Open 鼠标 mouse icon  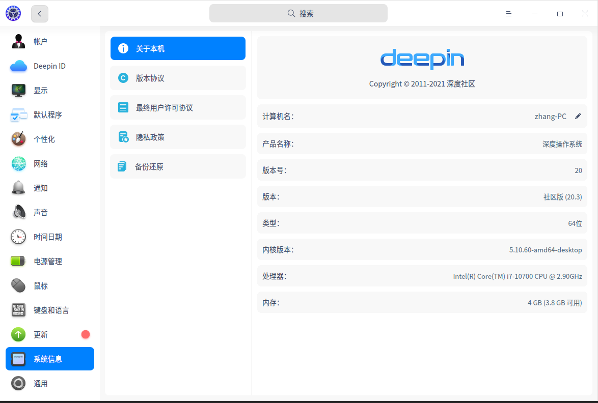point(18,285)
